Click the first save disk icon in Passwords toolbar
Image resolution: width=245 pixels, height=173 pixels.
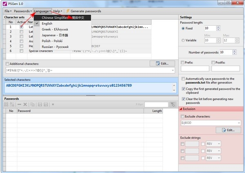pyautogui.click(x=40, y=105)
